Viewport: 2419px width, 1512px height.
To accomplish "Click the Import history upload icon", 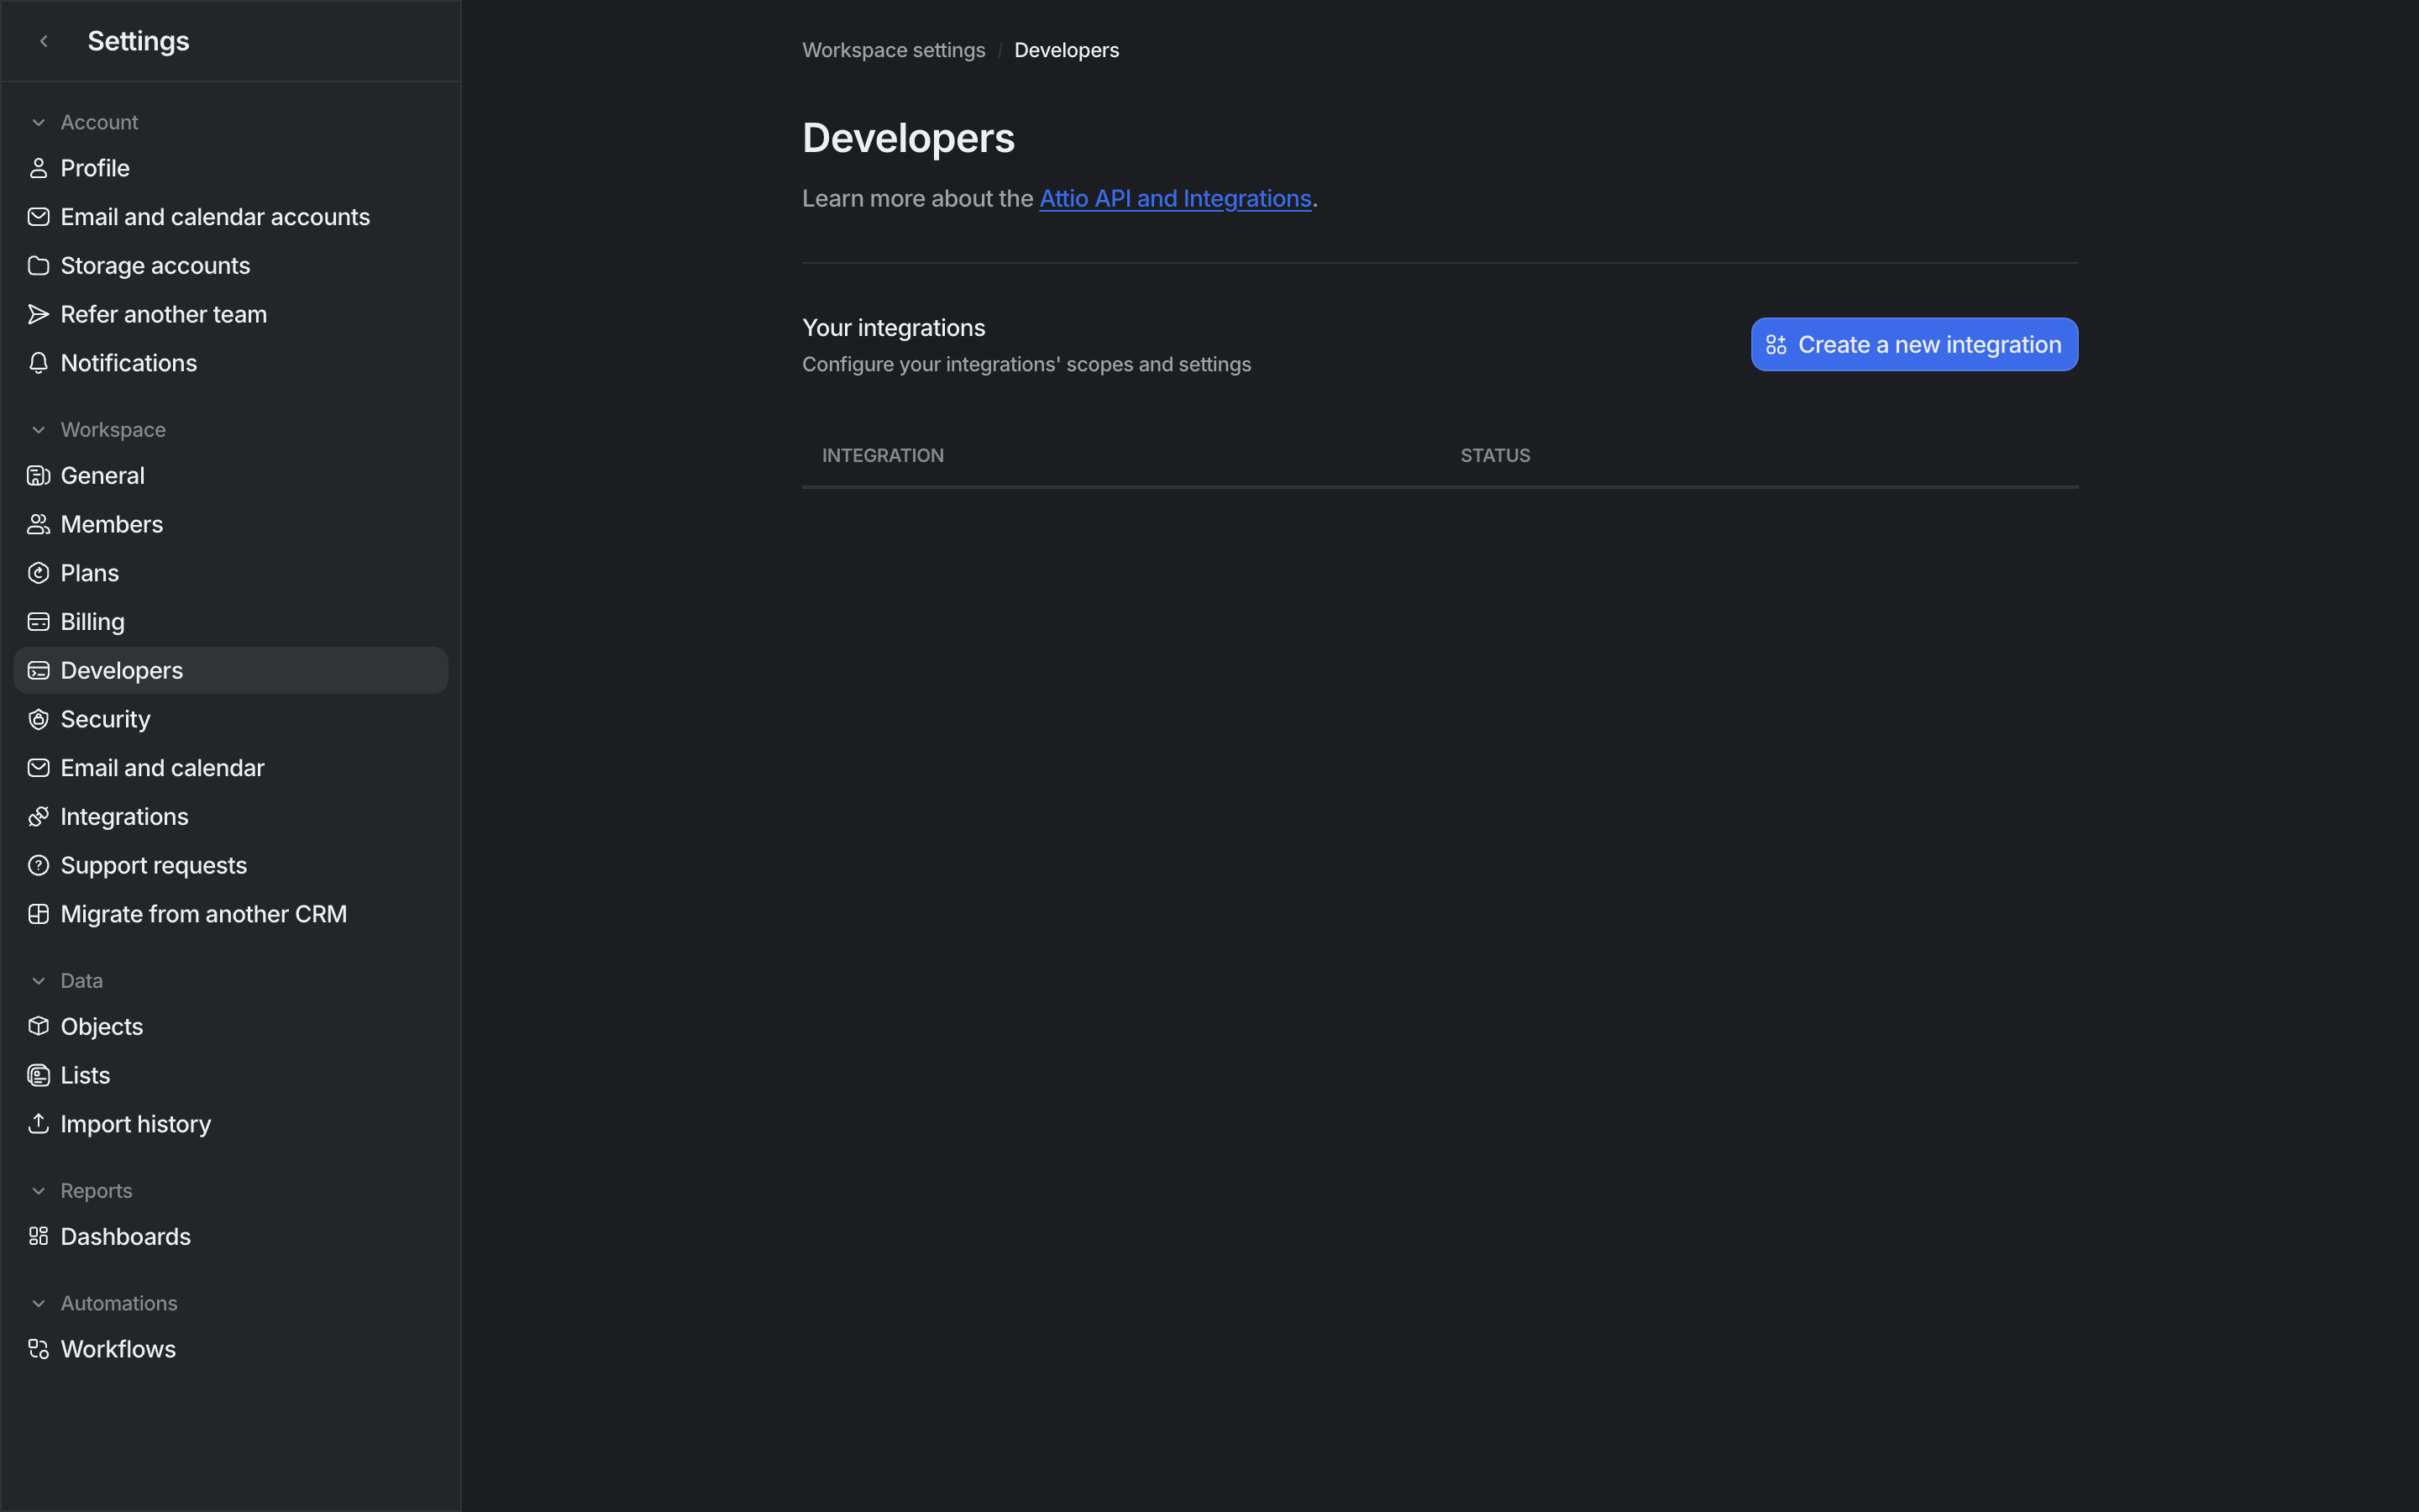I will (x=38, y=1124).
